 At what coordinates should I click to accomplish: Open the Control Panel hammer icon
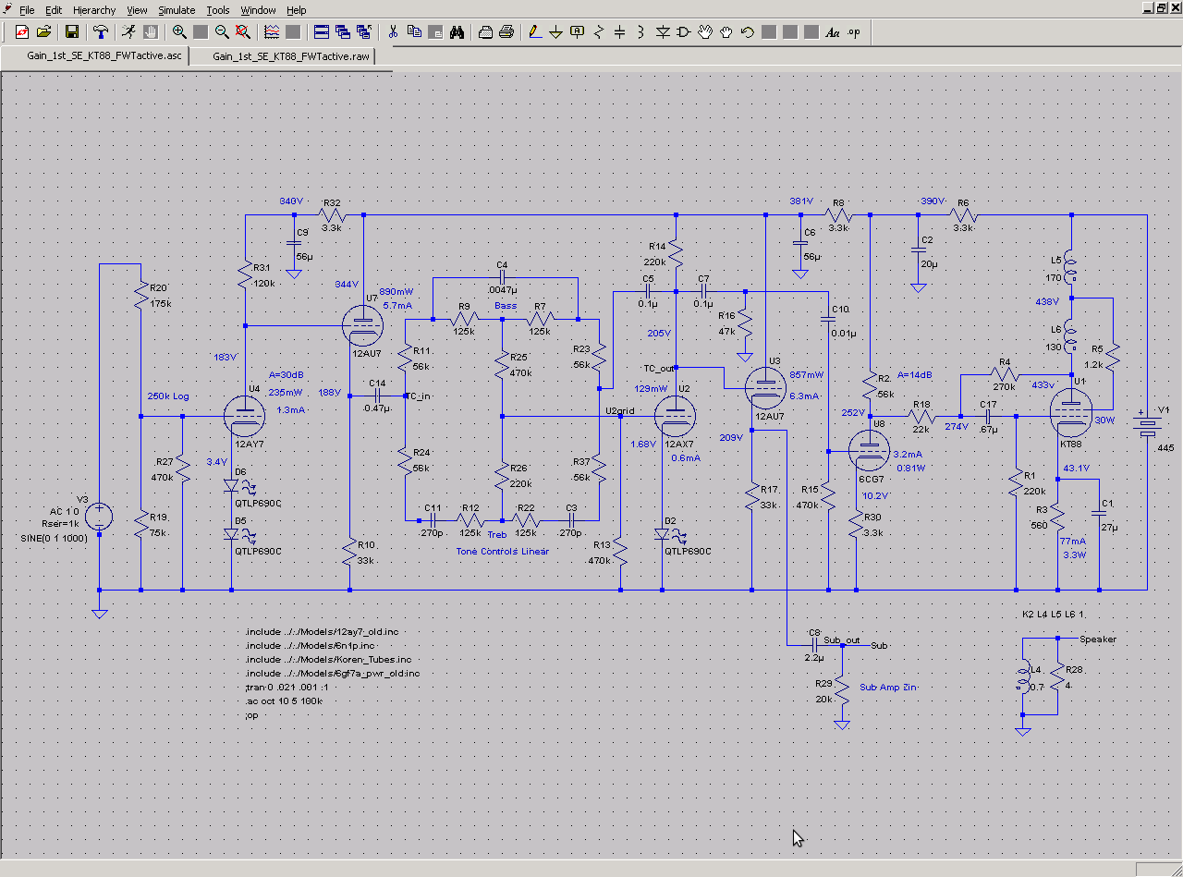(101, 32)
